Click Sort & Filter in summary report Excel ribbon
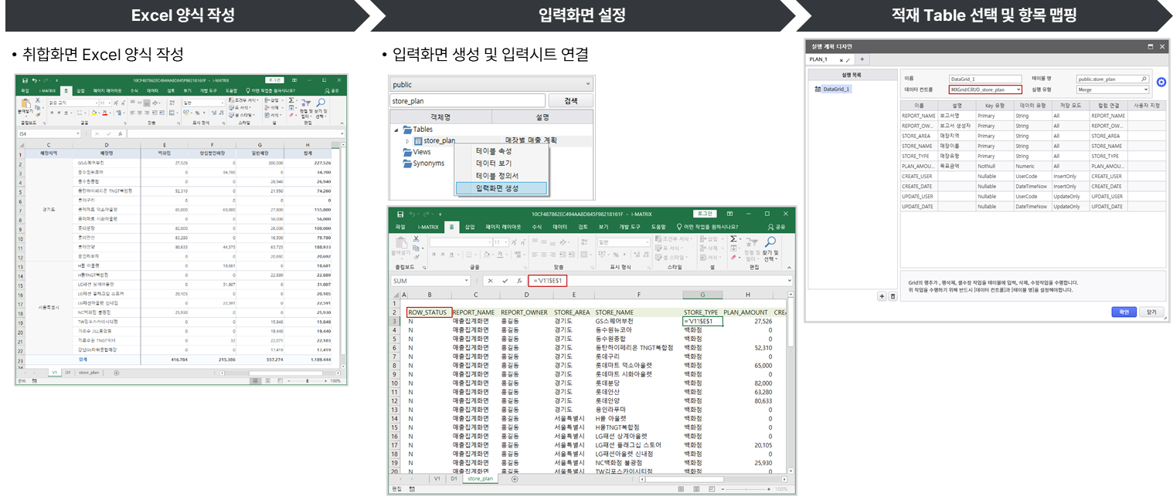The width and height of the screenshot is (1173, 496). click(x=306, y=110)
